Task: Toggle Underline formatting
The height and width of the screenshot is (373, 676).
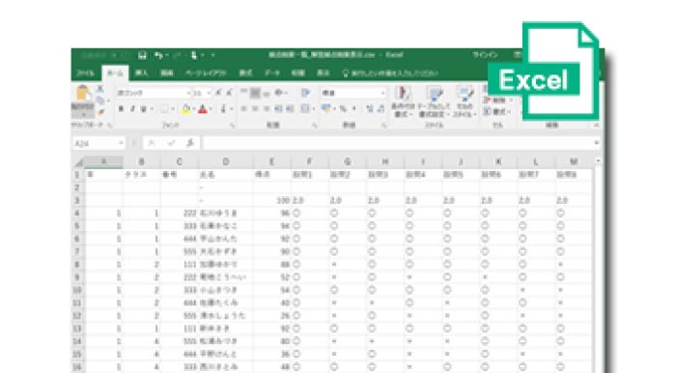Action: [144, 109]
